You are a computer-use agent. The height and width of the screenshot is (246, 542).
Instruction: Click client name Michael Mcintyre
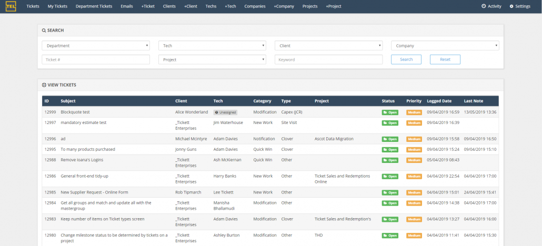pyautogui.click(x=191, y=139)
